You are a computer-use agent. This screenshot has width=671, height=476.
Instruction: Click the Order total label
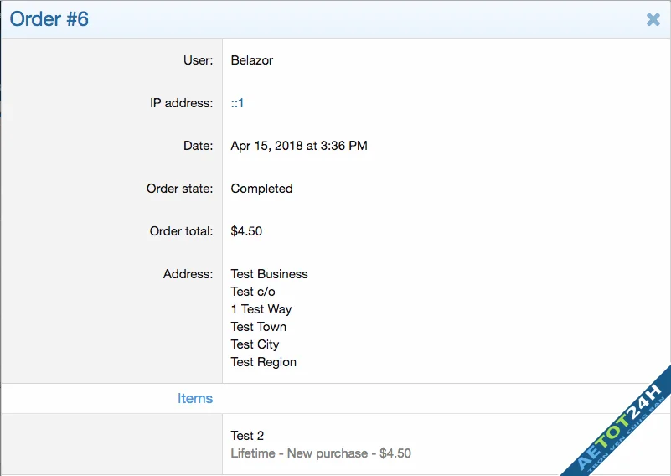coord(181,231)
